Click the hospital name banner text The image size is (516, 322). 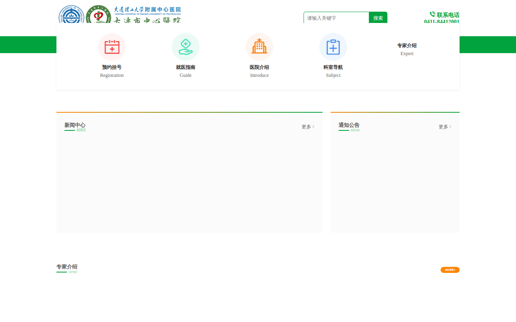pos(147,14)
